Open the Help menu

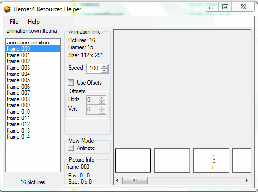33,22
